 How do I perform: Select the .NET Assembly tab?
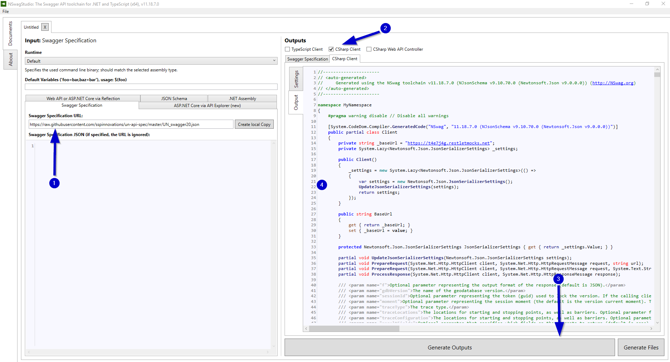click(x=242, y=99)
